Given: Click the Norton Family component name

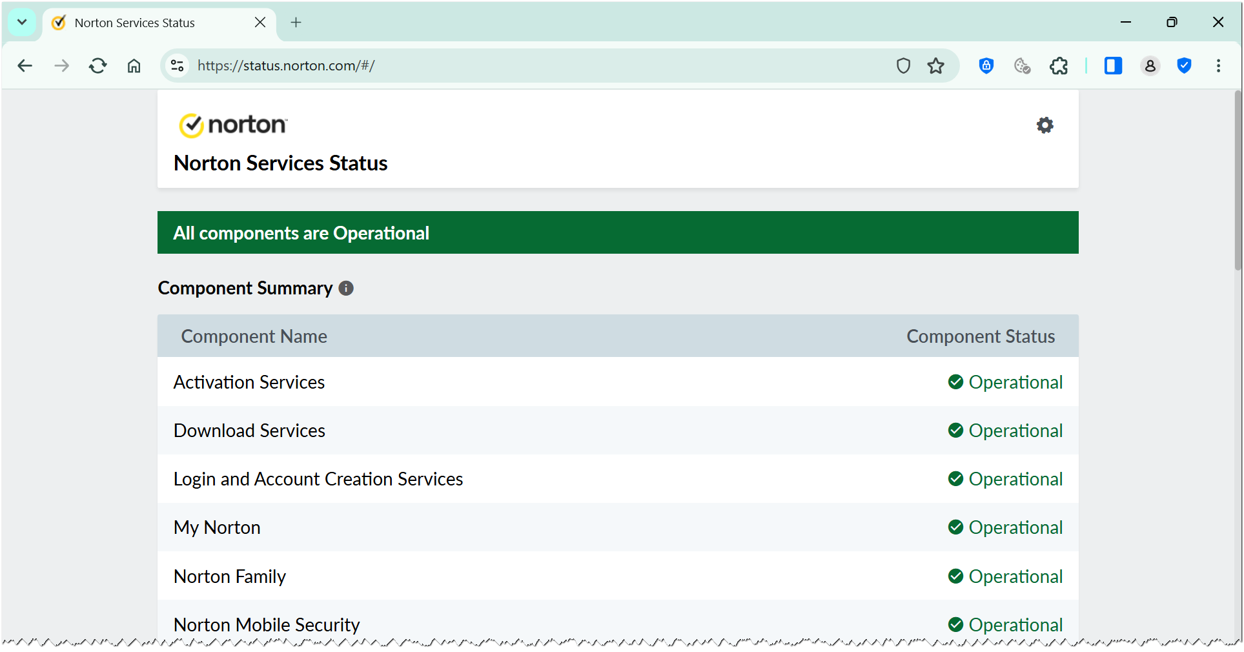Looking at the screenshot, I should click(x=230, y=576).
